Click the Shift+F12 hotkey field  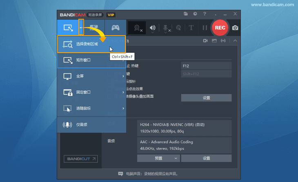point(206,74)
